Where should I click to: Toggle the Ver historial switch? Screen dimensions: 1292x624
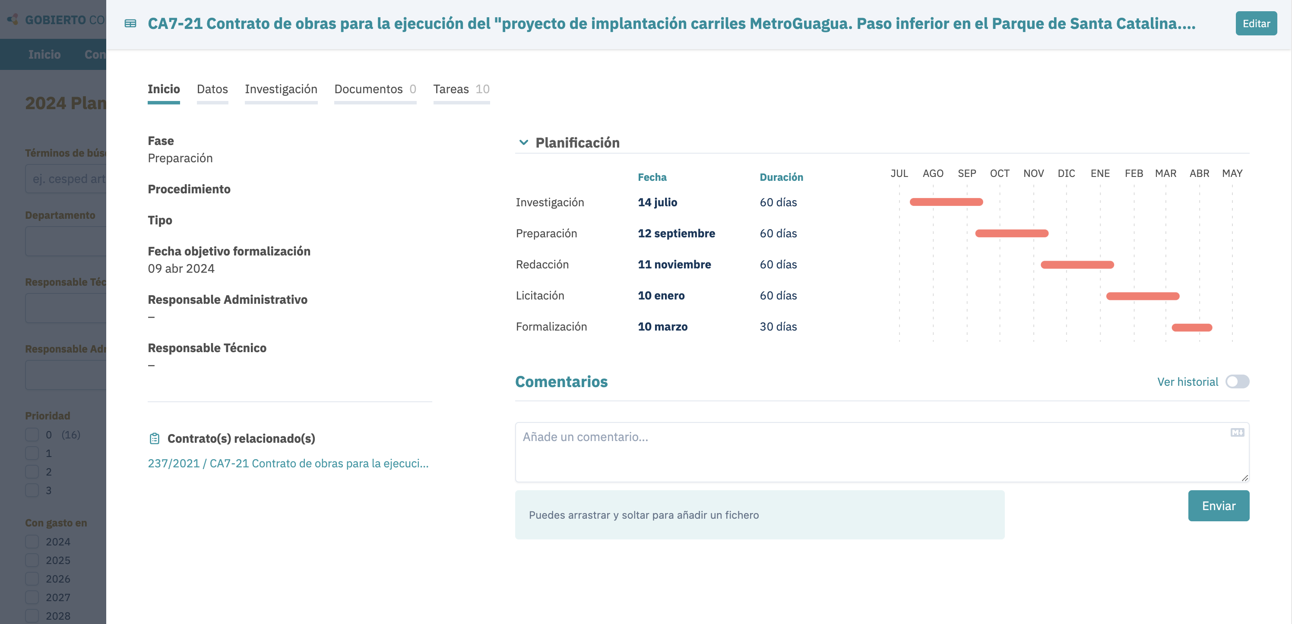point(1237,382)
